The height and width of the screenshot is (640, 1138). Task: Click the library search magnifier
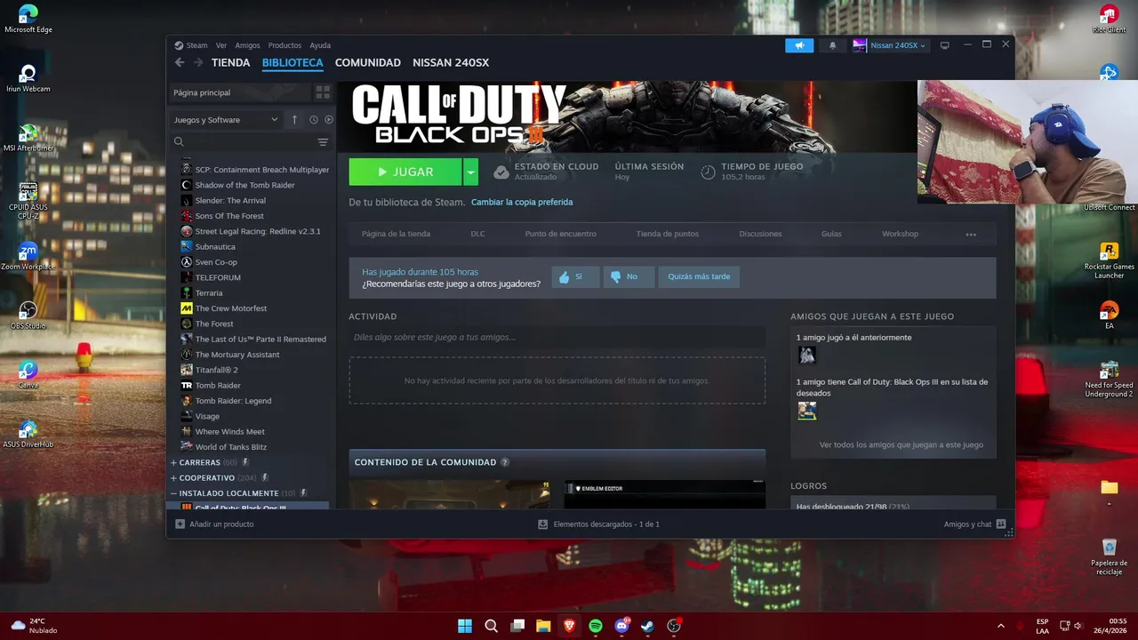179,142
